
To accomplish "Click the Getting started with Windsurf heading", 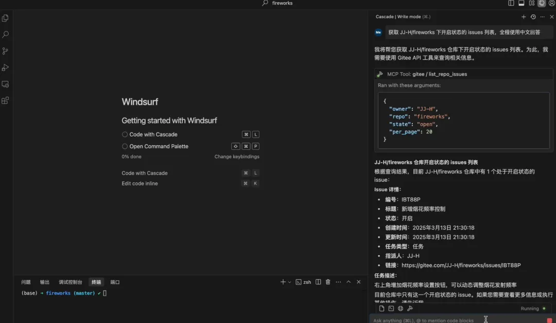I will pos(169,121).
